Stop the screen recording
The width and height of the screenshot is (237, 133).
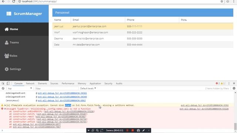point(133,130)
